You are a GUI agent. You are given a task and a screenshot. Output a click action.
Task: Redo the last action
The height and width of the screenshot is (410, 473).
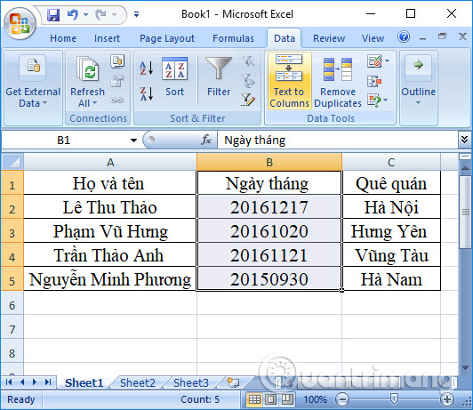tap(100, 14)
